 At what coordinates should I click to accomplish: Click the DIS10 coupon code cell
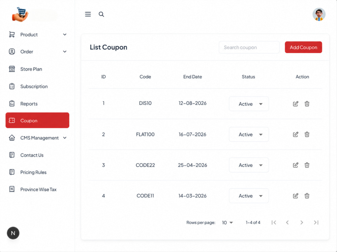click(145, 103)
